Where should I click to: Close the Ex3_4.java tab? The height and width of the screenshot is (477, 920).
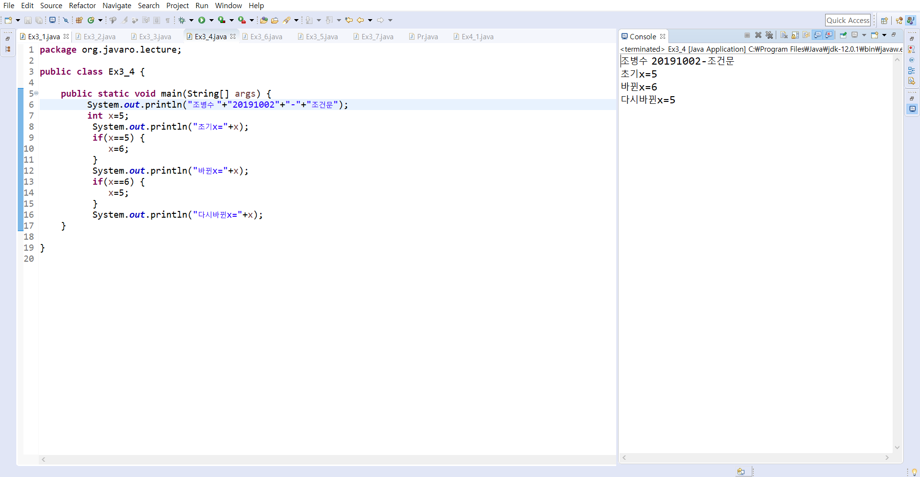click(x=233, y=36)
